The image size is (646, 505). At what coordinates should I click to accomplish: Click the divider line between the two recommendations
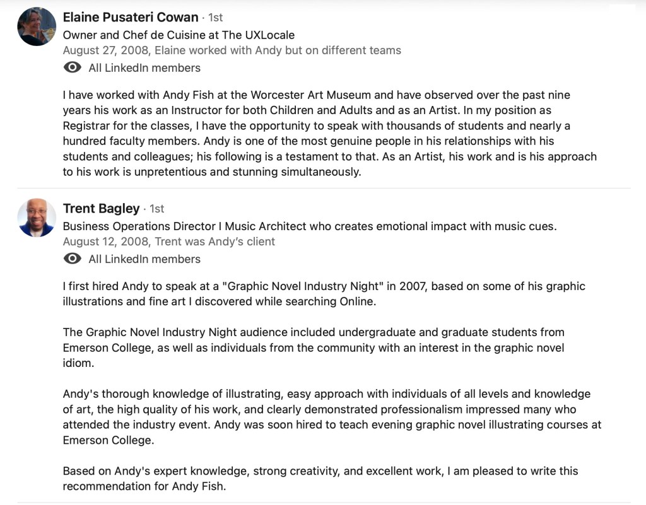pyautogui.click(x=324, y=188)
